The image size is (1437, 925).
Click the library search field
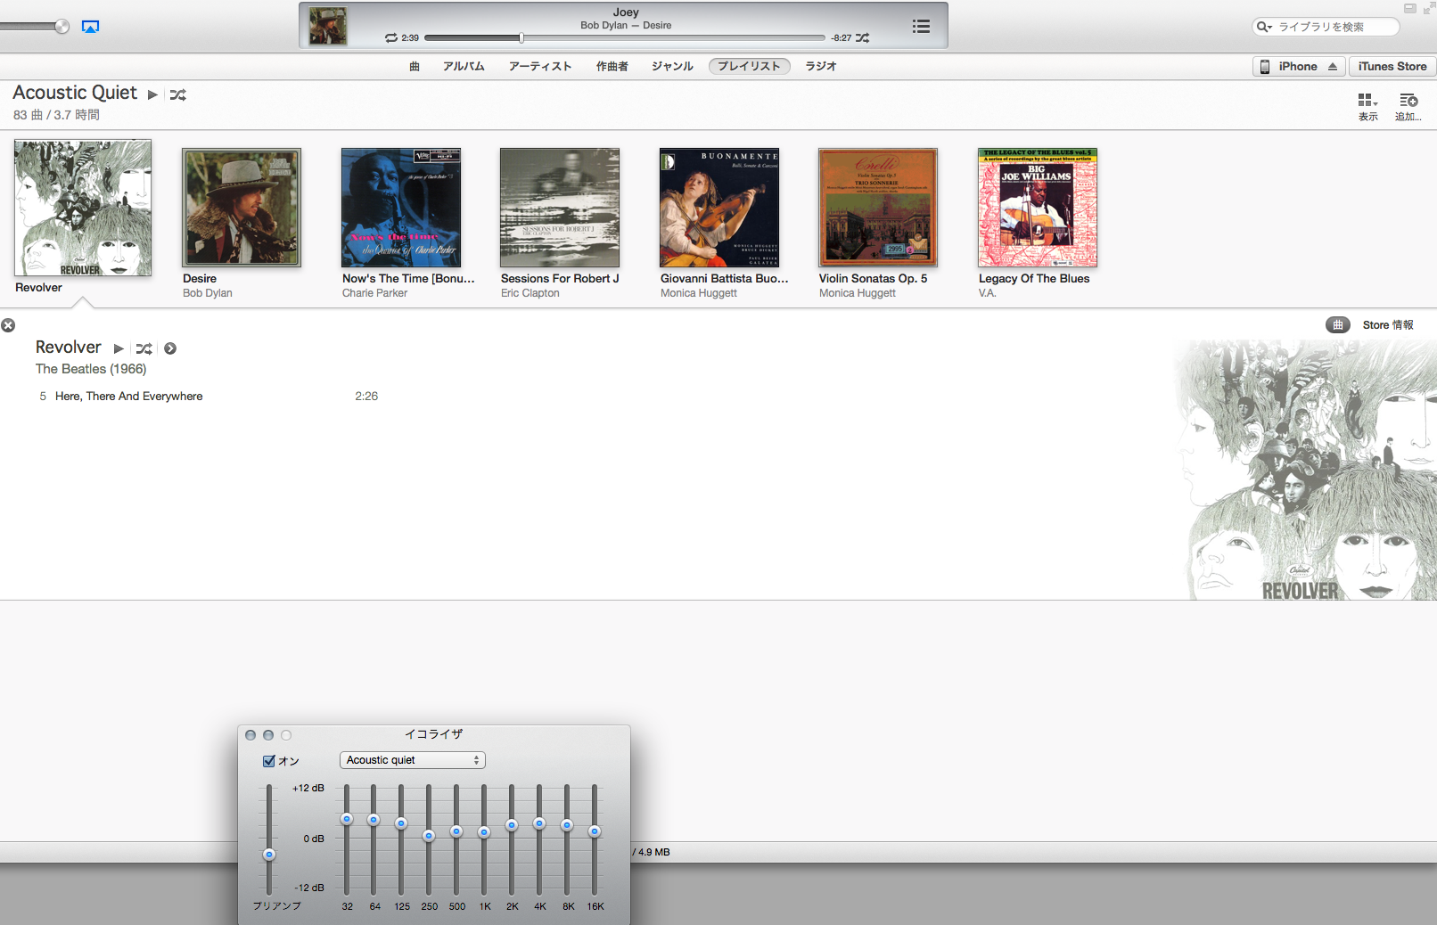tap(1326, 27)
